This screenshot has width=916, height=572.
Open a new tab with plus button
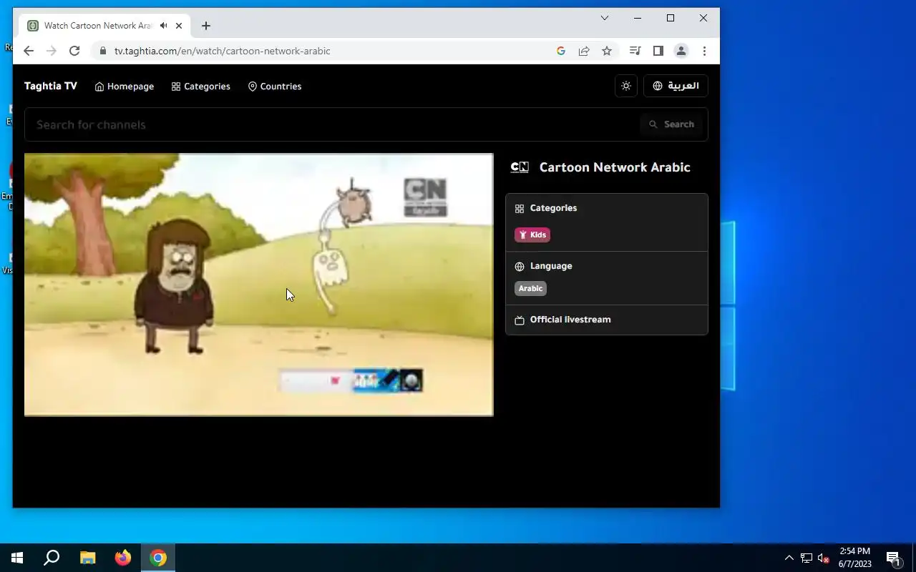(x=206, y=26)
